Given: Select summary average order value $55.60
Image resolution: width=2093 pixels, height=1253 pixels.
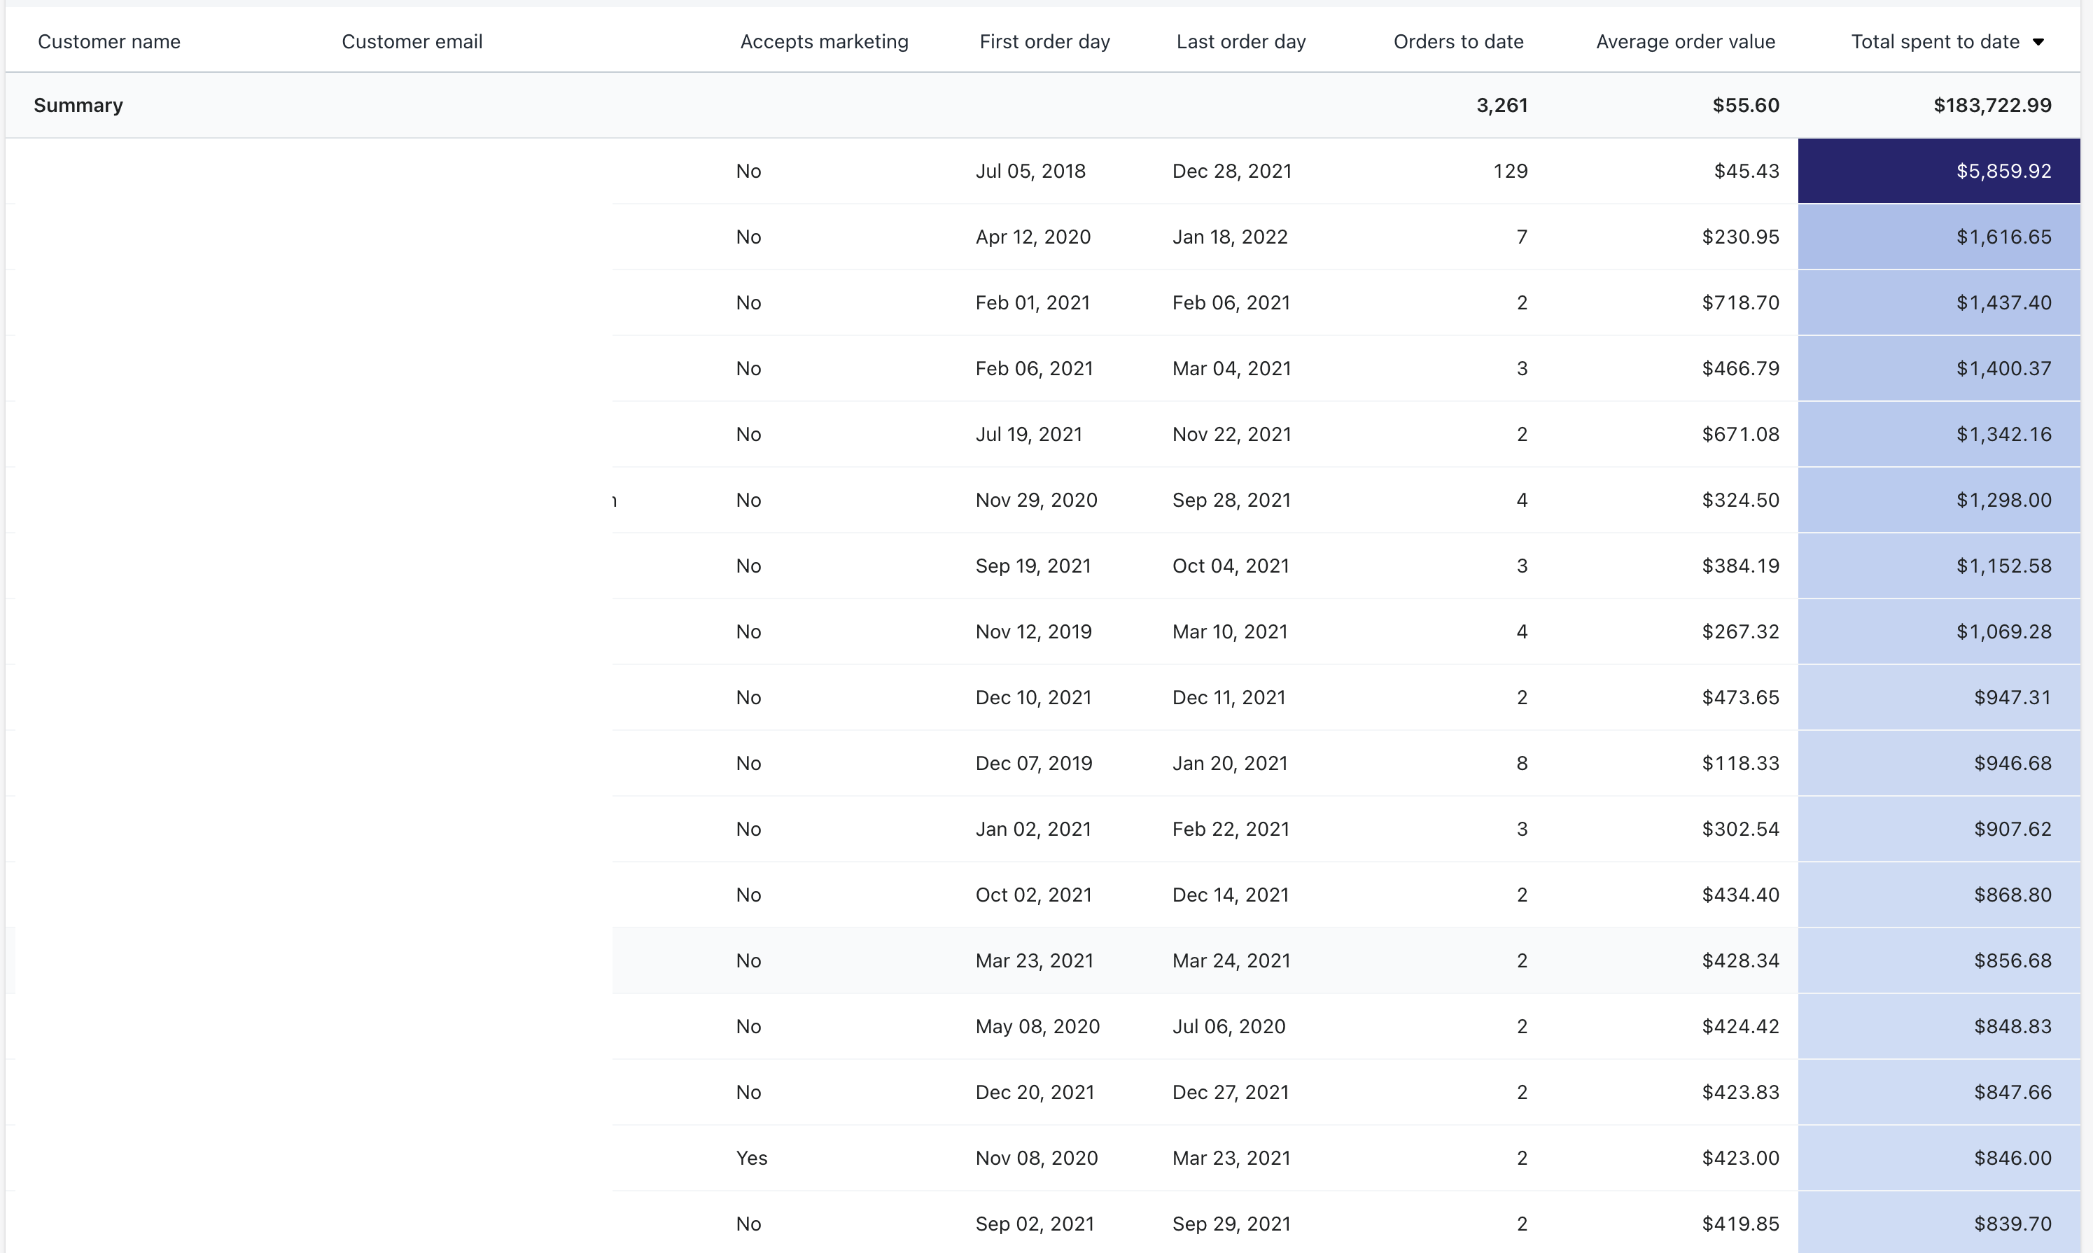Looking at the screenshot, I should tap(1745, 106).
